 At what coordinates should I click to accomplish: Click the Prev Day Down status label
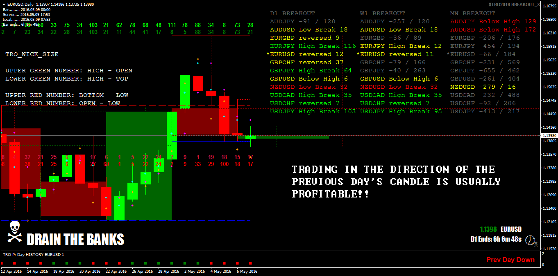[x=510, y=260]
